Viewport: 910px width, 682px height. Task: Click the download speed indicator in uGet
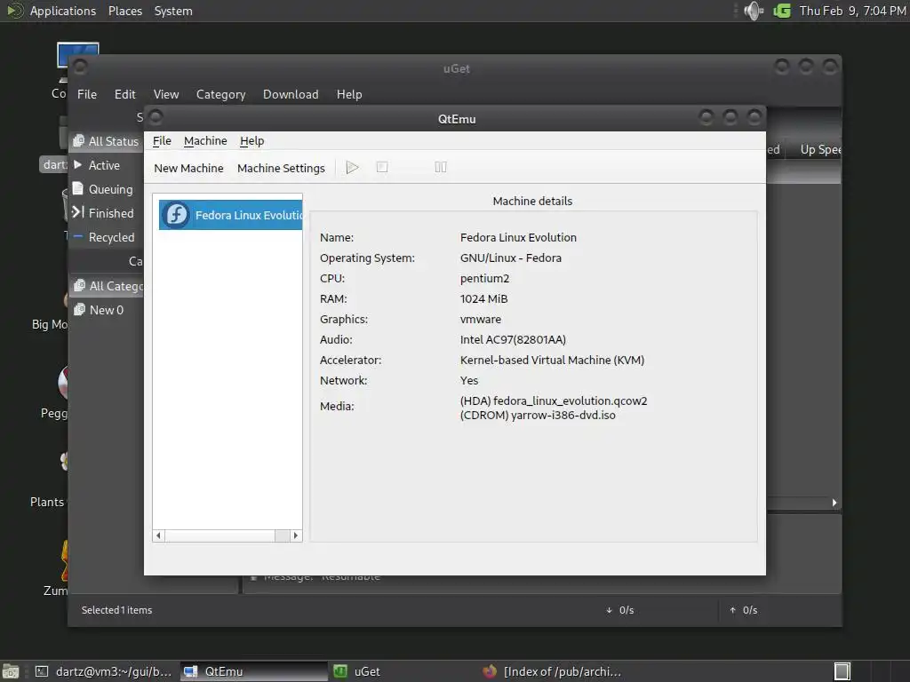[619, 610]
